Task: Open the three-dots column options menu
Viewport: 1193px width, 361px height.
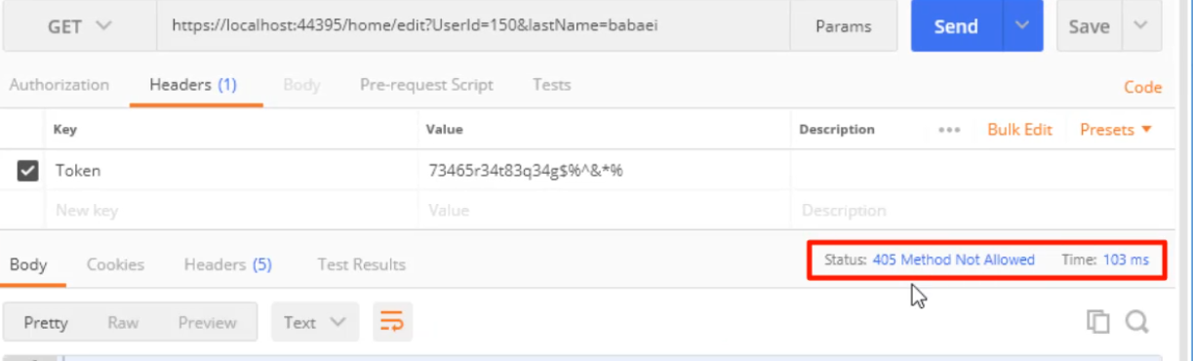Action: (x=949, y=130)
